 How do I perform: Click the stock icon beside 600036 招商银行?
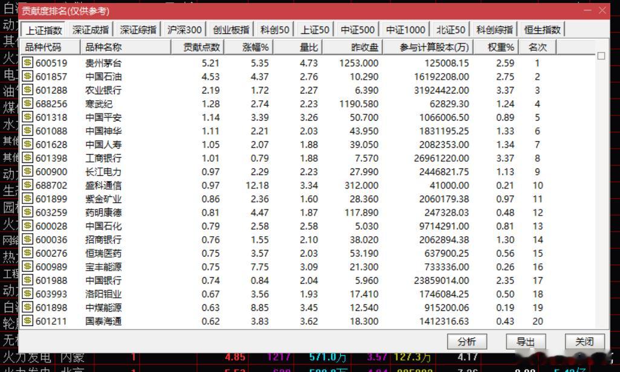click(27, 239)
